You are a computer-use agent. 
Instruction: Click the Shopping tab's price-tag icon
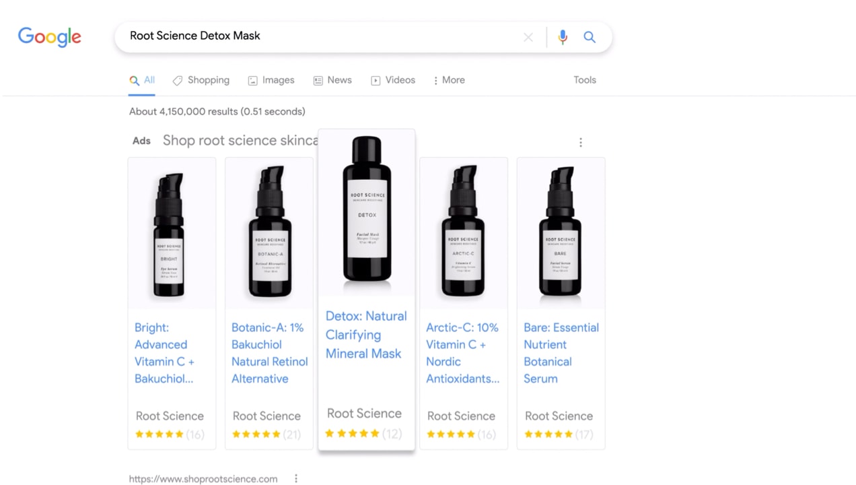click(x=177, y=80)
